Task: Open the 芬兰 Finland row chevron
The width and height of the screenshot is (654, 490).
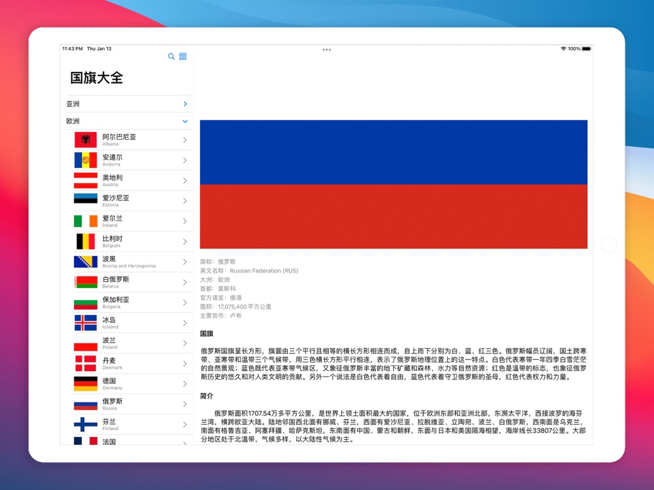Action: tap(185, 425)
